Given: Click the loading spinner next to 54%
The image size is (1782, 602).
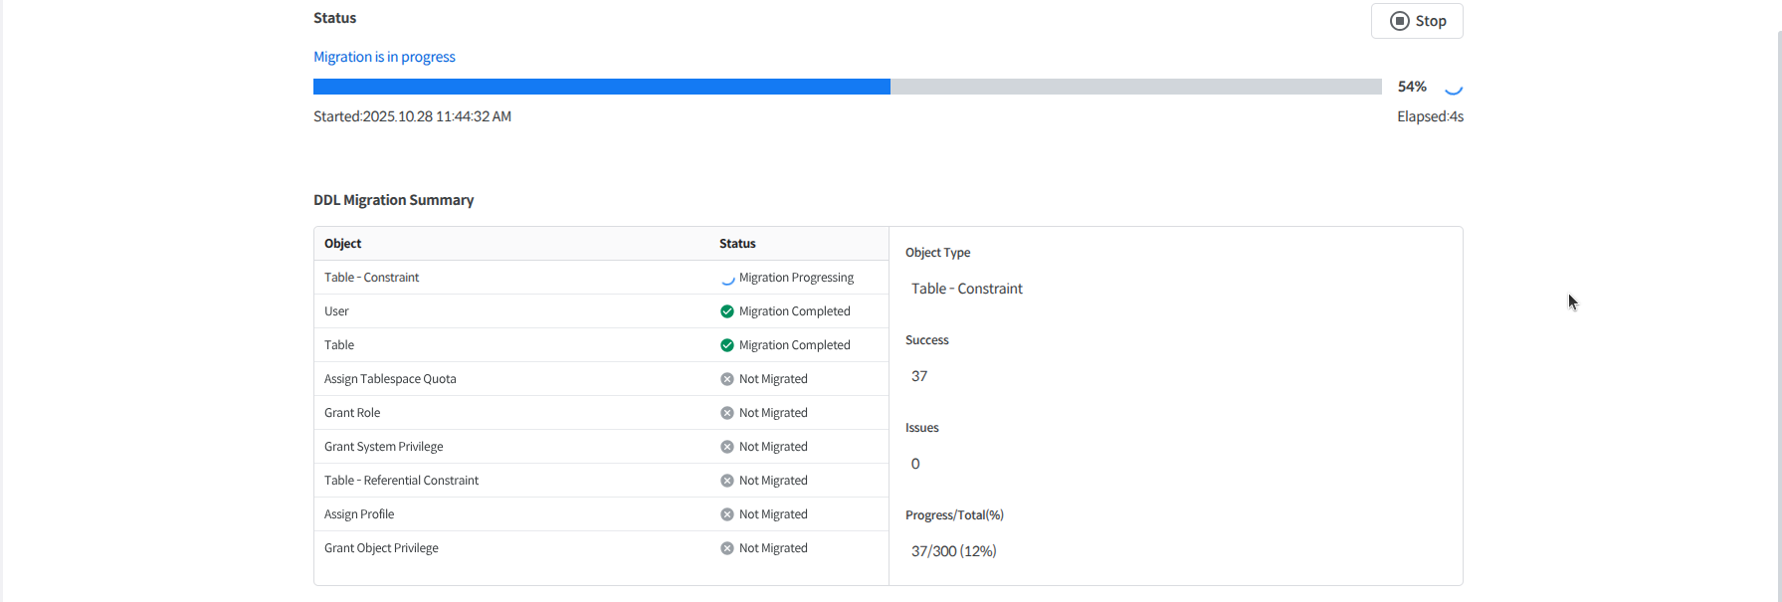Looking at the screenshot, I should (x=1453, y=88).
